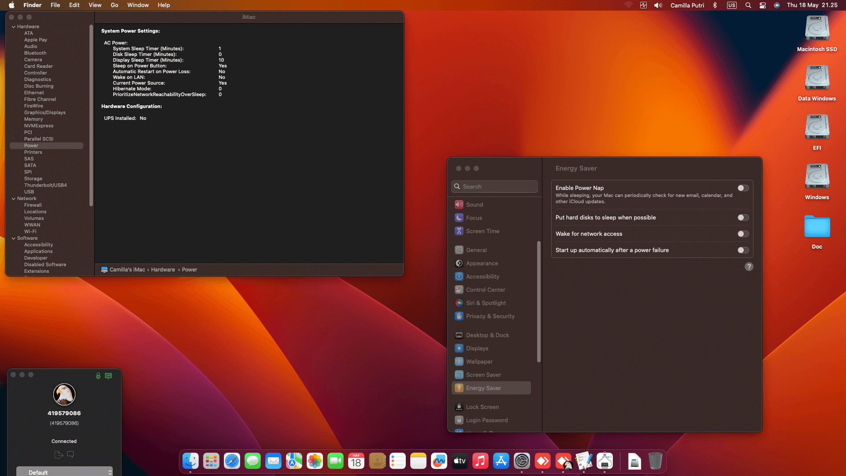Toggle Start up automatically after power failure
Image resolution: width=846 pixels, height=476 pixels.
(743, 250)
